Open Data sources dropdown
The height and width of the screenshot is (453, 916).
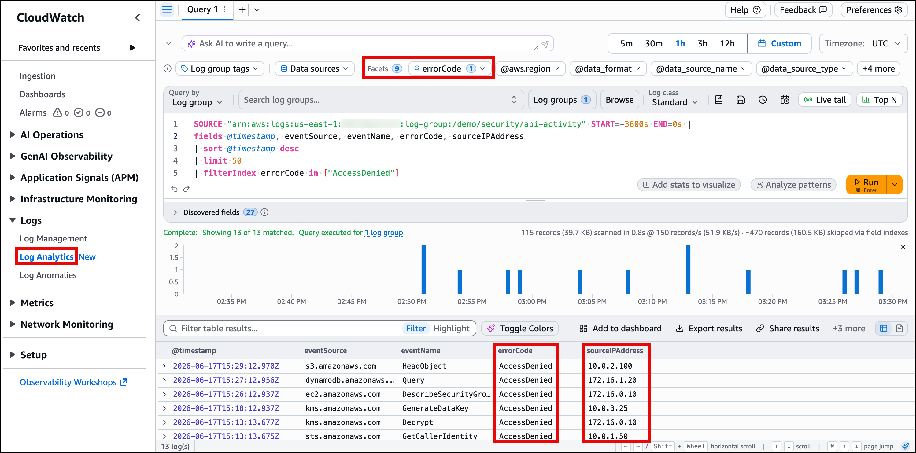click(x=314, y=69)
